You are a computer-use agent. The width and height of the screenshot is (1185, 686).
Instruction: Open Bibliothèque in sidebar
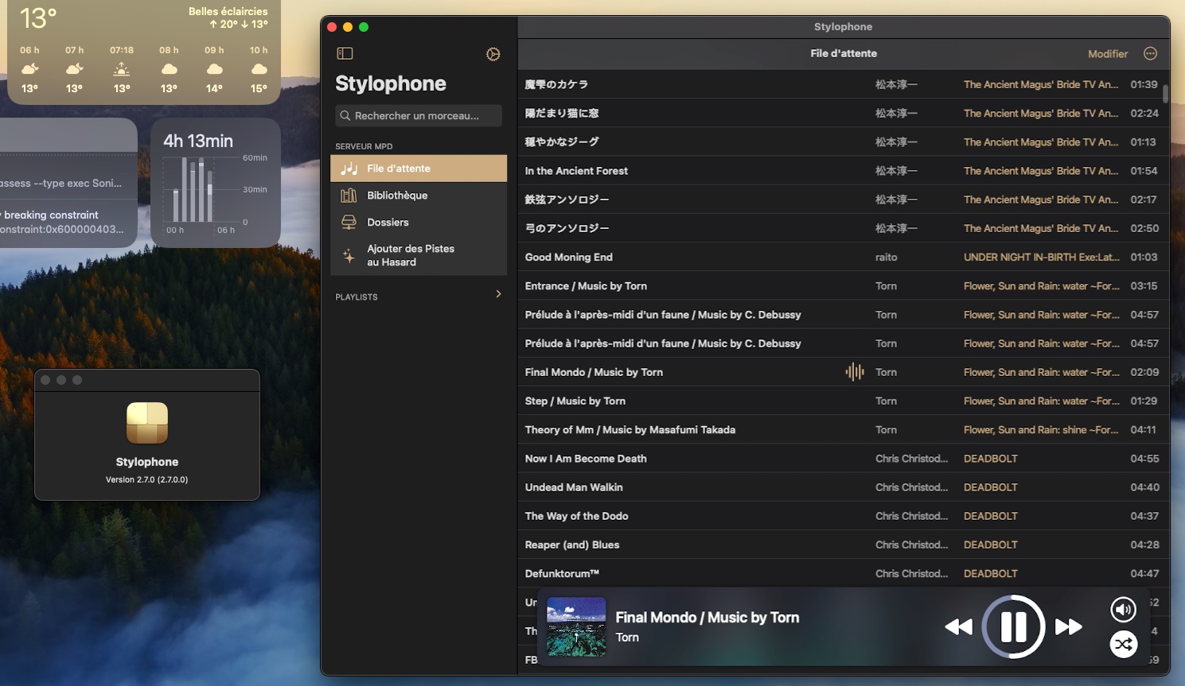(x=419, y=196)
